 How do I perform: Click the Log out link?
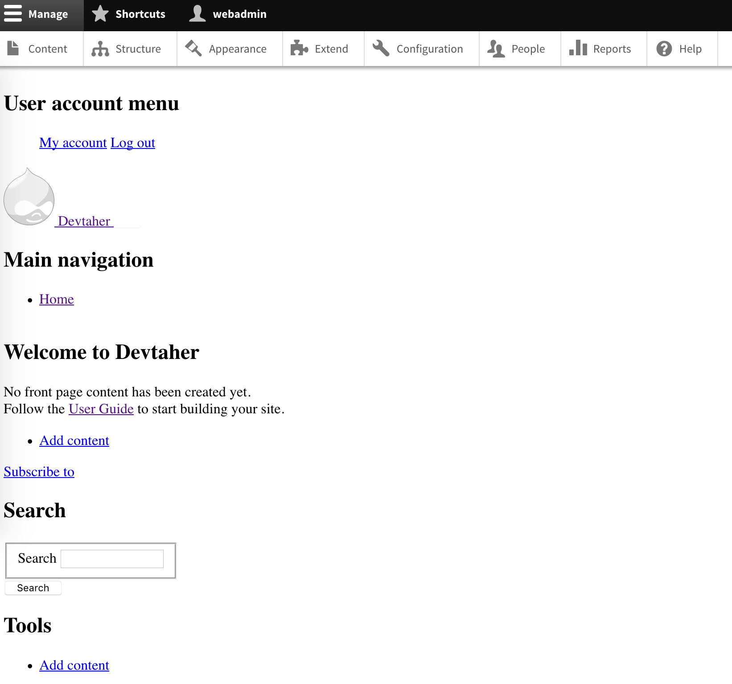(132, 143)
